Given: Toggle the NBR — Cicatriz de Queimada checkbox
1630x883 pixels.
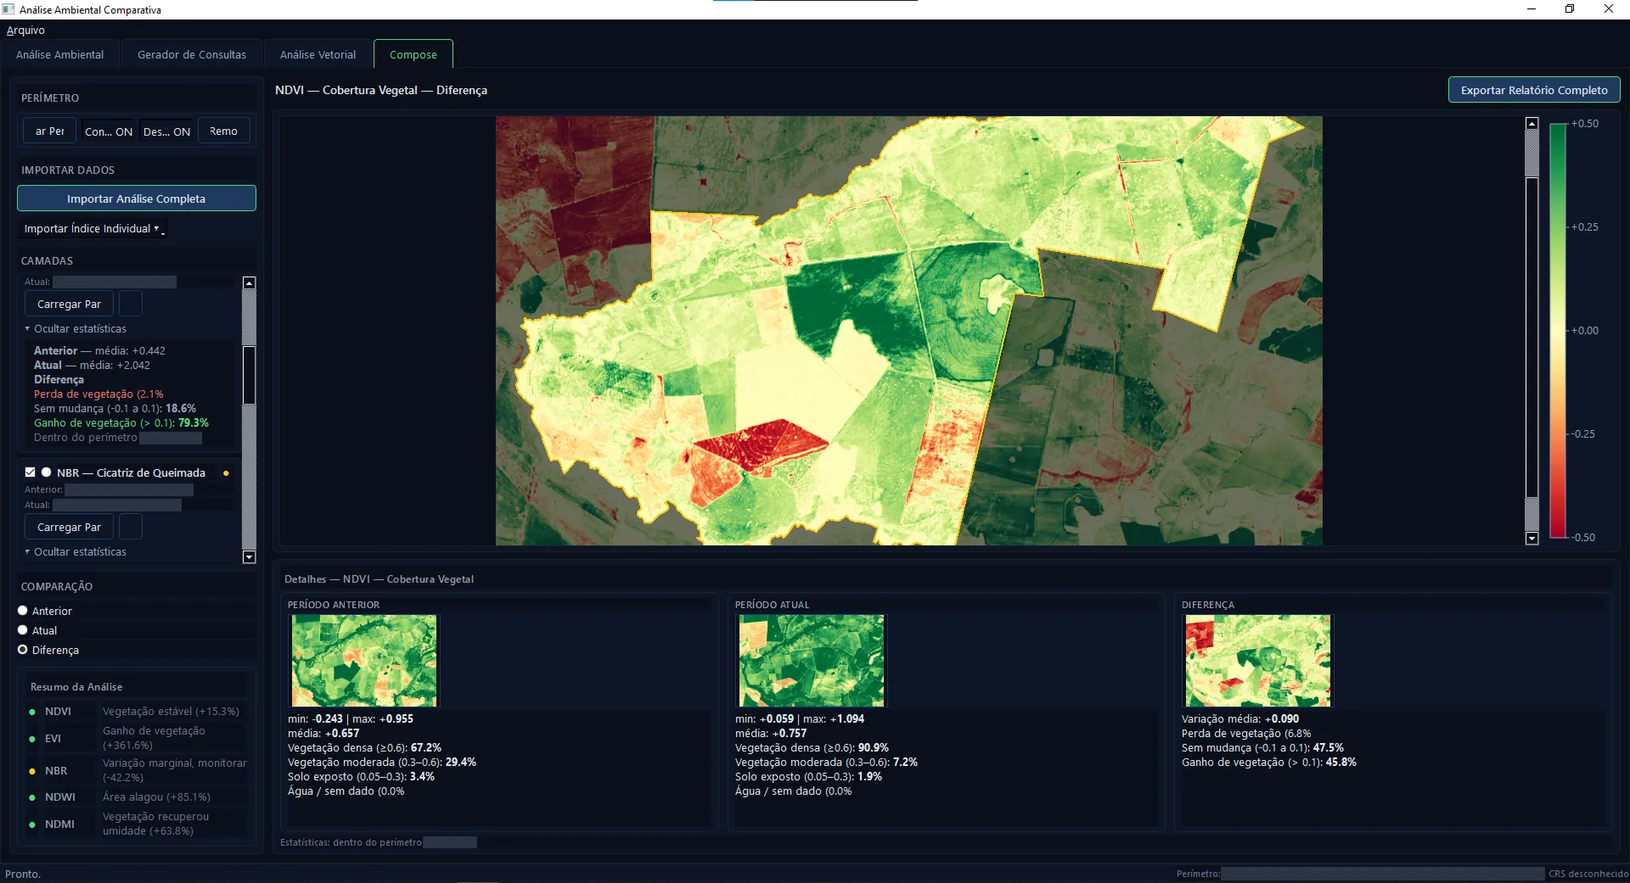Looking at the screenshot, I should click(x=31, y=472).
